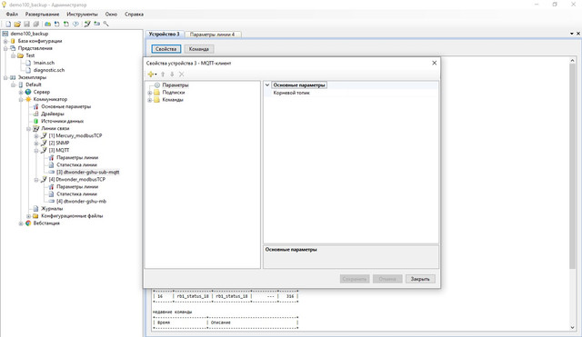Click the Коммуникатор sun icon in tree
Viewport: 582px width, 337px height.
pyautogui.click(x=28, y=99)
